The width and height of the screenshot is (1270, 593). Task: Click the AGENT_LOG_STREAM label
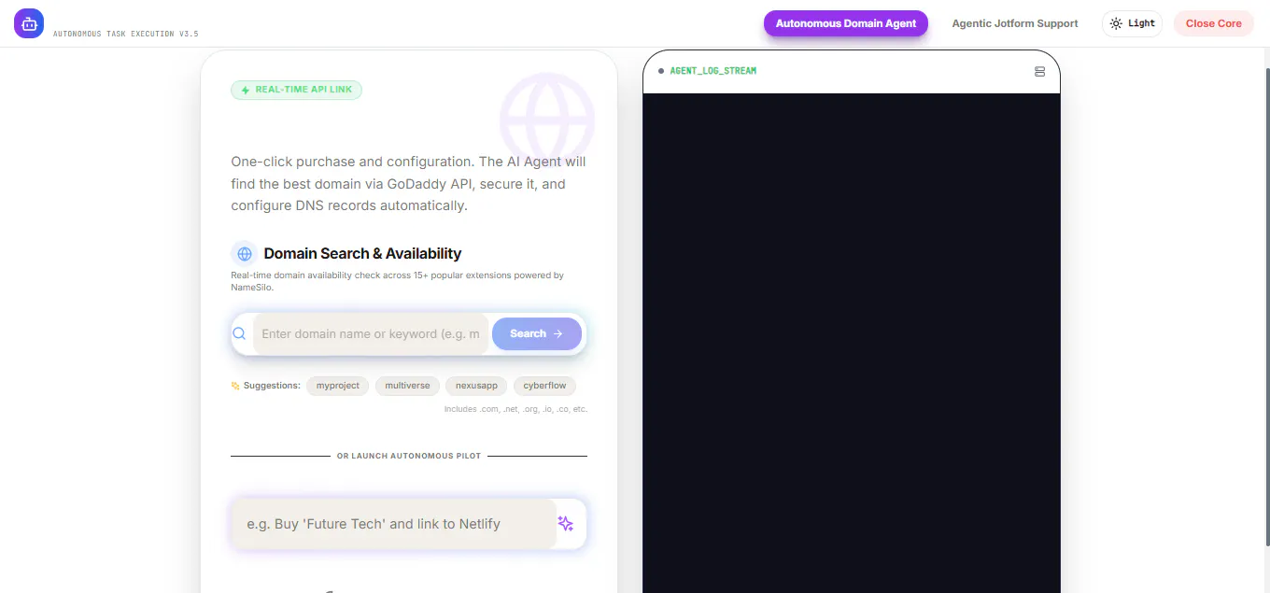click(x=713, y=71)
